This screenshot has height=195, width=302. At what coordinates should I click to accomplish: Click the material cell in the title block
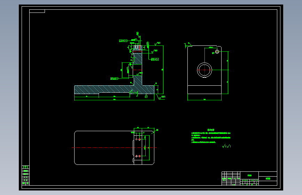point(249,175)
